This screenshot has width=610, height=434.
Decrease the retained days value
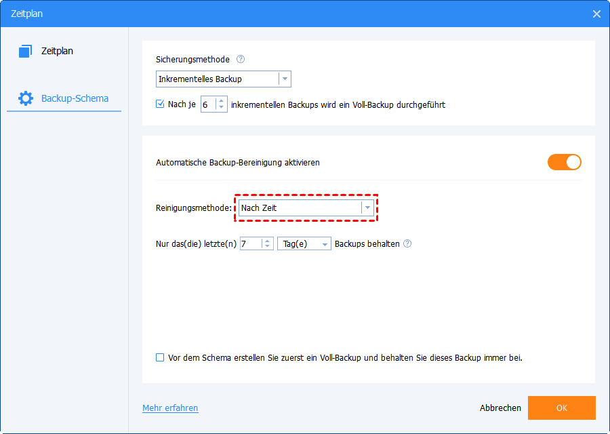click(267, 248)
